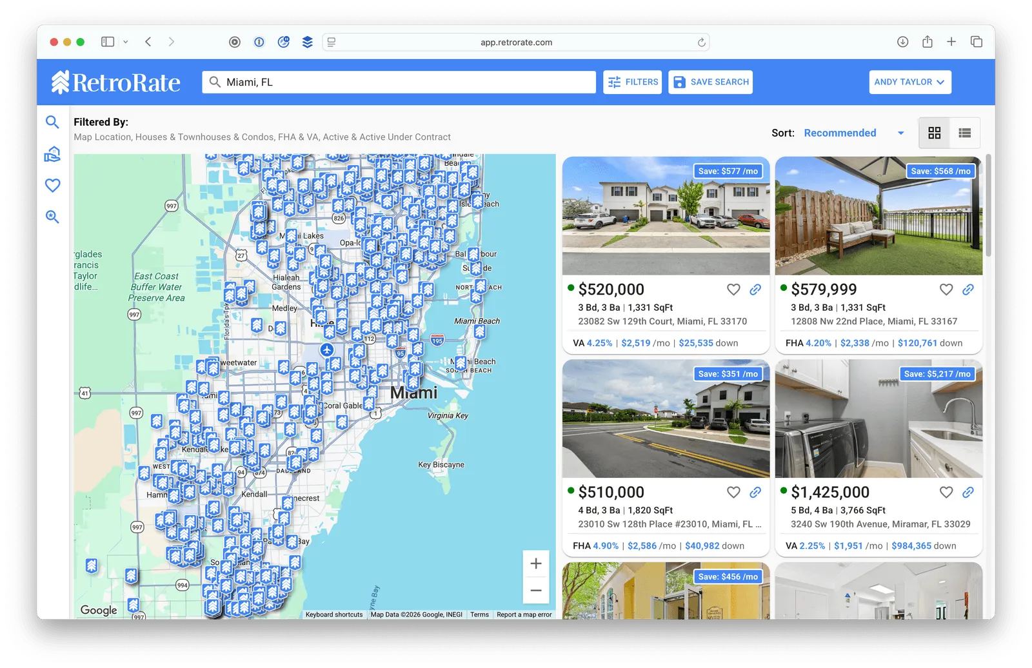
Task: Zoom in on the map
Action: click(x=536, y=564)
